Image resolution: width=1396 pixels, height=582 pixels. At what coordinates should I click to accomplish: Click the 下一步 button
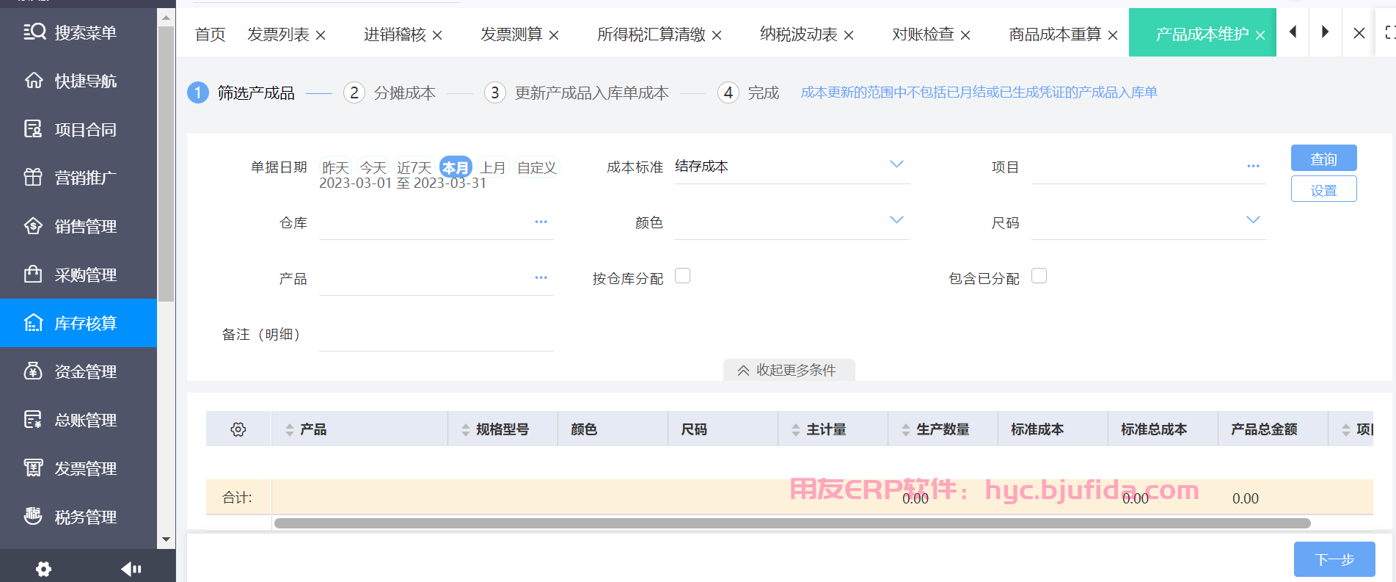click(1334, 559)
